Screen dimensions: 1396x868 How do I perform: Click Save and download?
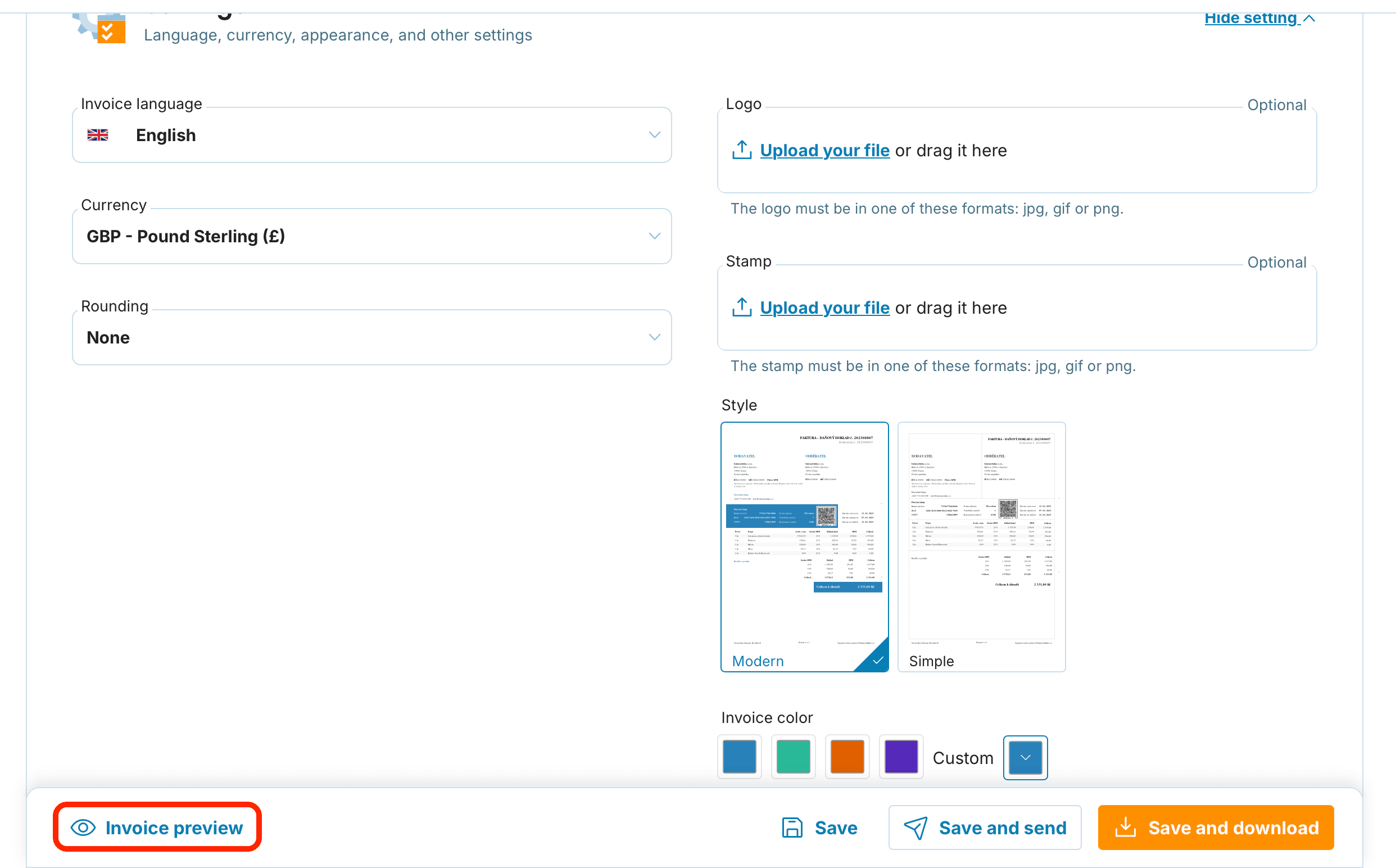[1216, 828]
